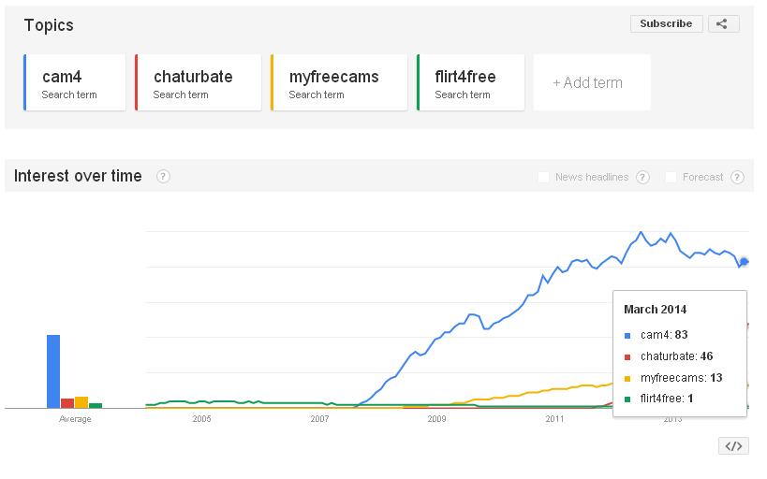
Task: Click the 2009 label on timeline axis
Action: [x=436, y=419]
